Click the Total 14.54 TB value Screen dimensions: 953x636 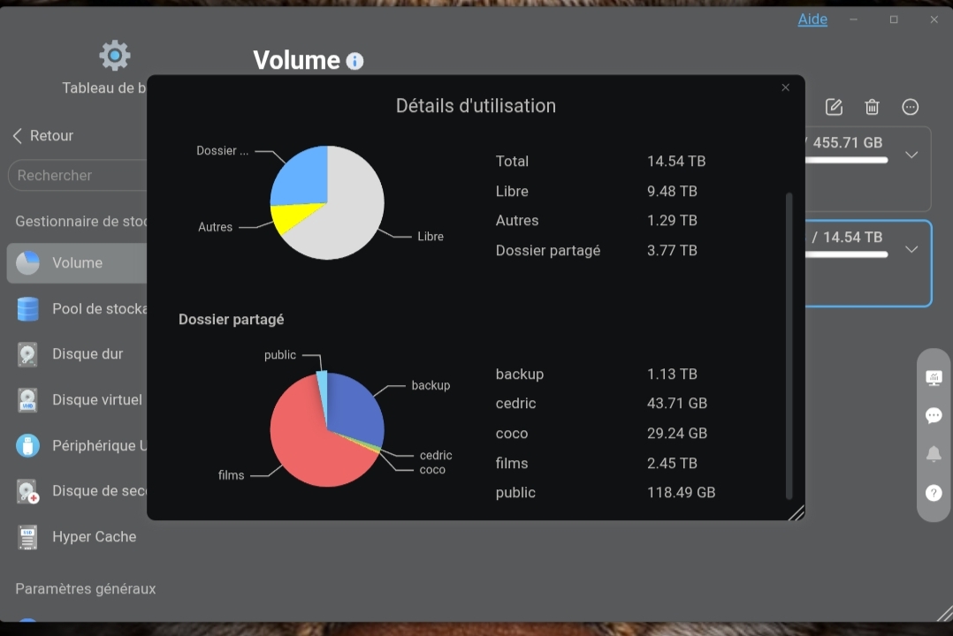coord(675,162)
